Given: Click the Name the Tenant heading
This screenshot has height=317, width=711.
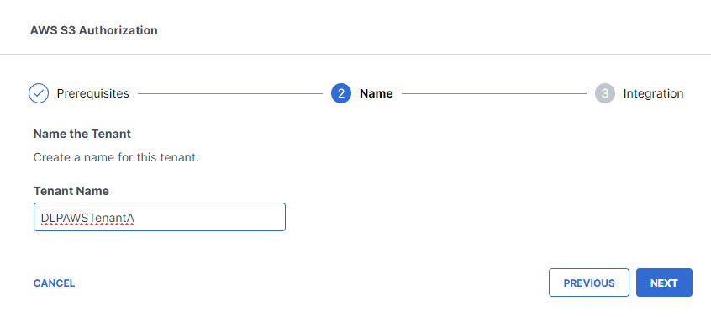Looking at the screenshot, I should click(x=82, y=135).
